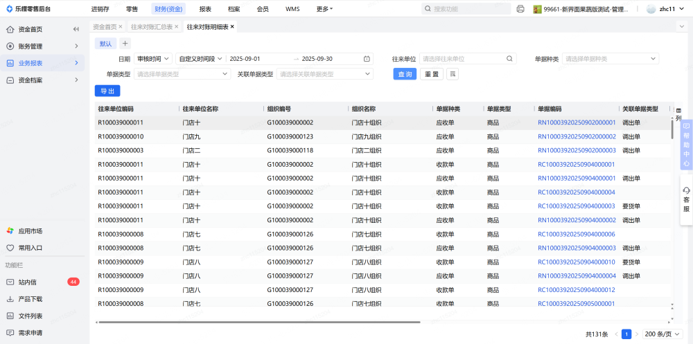Screen dimensions: 693x344
Task: Switch to the 往来对账汇总表 tab
Action: tap(153, 26)
